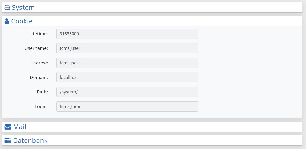Click the server icon beside Datenbank
This screenshot has height=149, width=306.
8,140
